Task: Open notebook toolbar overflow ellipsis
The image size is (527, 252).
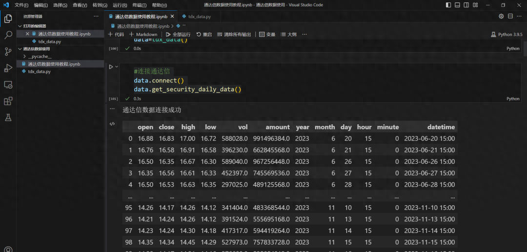Action: pyautogui.click(x=304, y=34)
